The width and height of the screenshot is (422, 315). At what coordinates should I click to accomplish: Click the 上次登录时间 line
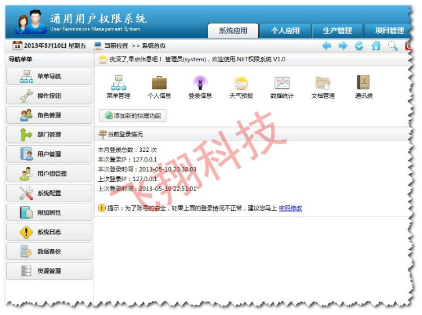coord(147,188)
